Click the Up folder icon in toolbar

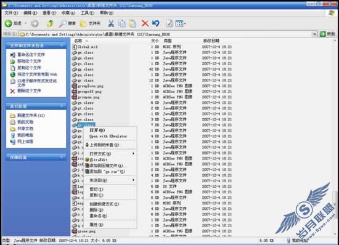tap(50, 23)
